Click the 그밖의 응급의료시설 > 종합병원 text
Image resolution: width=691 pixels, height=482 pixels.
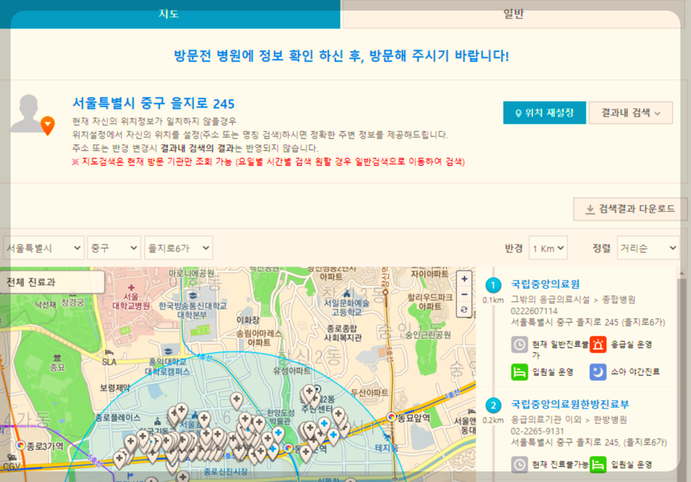tap(573, 300)
